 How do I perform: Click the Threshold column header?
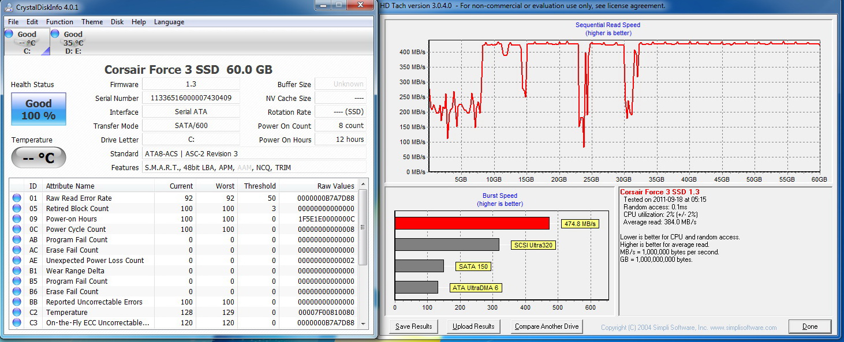[x=258, y=186]
